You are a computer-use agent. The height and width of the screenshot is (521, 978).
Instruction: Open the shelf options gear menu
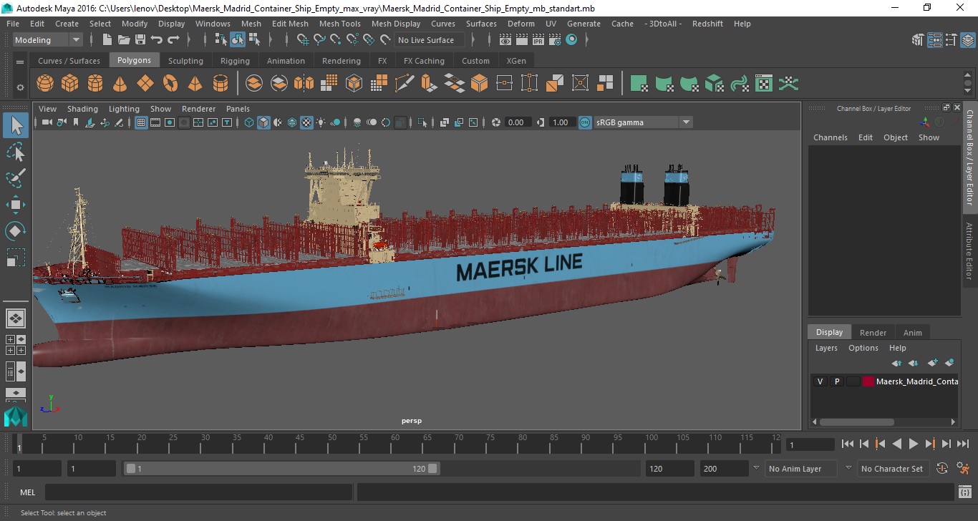[x=20, y=87]
